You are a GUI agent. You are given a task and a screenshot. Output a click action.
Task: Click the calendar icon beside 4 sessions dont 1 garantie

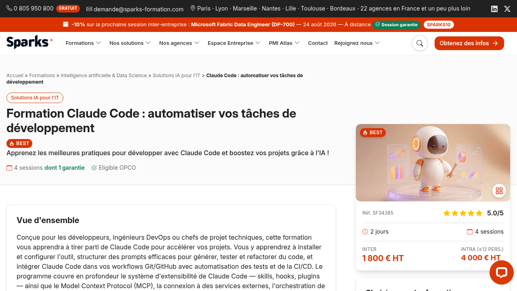click(x=9, y=168)
